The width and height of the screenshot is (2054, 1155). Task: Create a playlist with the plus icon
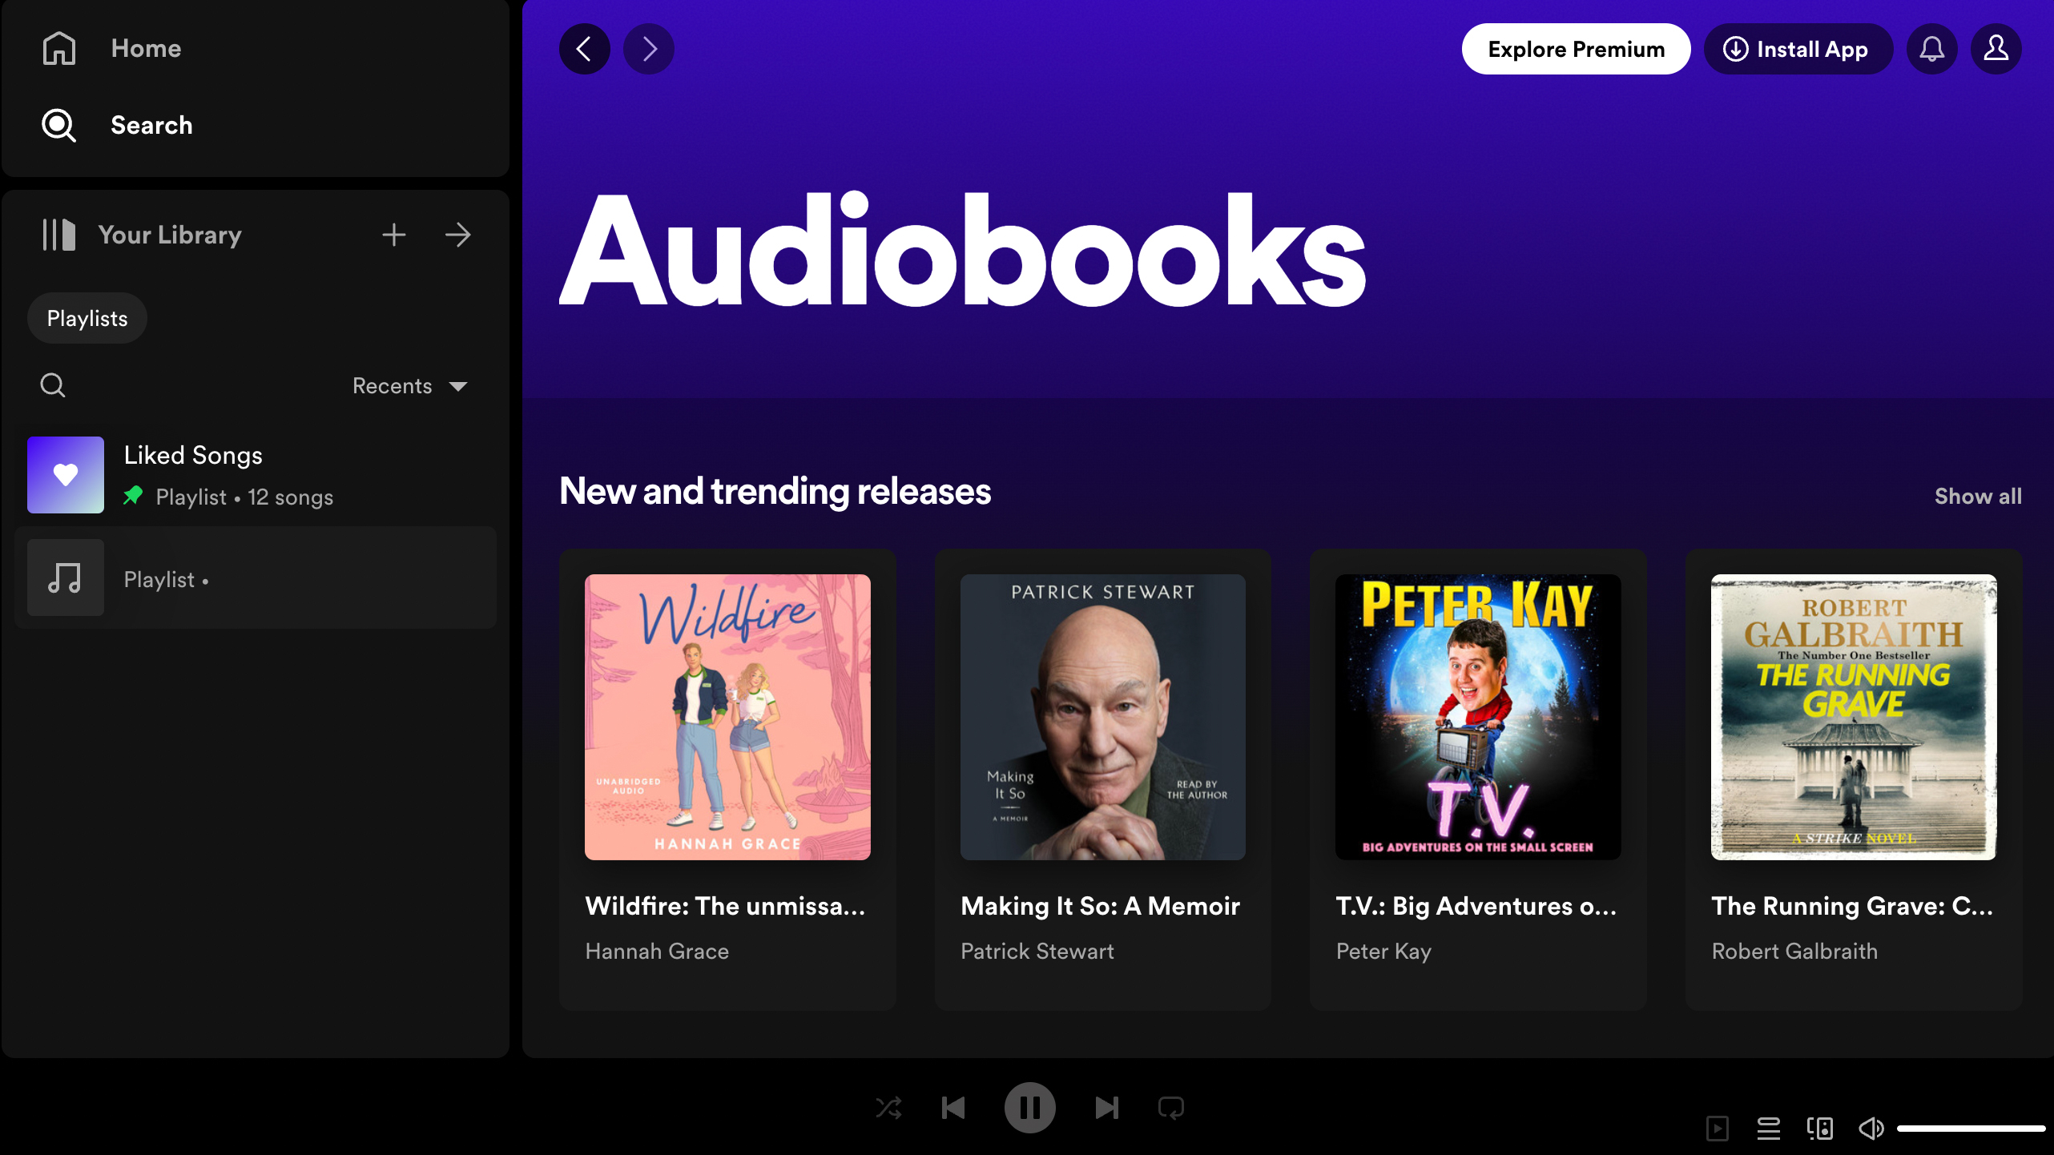[x=393, y=235]
